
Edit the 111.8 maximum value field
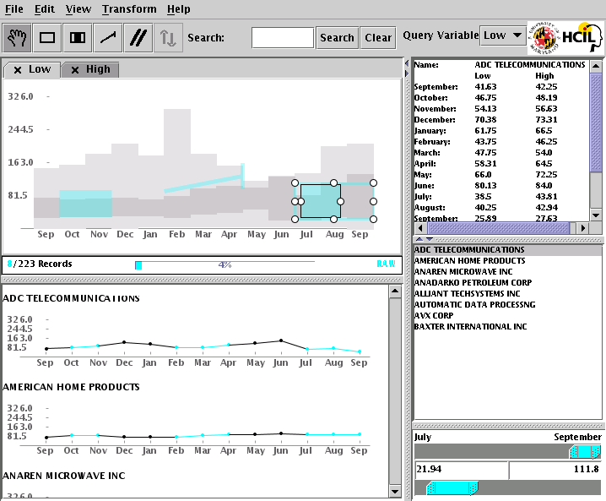click(555, 469)
